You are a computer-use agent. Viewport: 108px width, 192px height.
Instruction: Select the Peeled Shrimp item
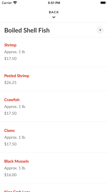click(54, 79)
